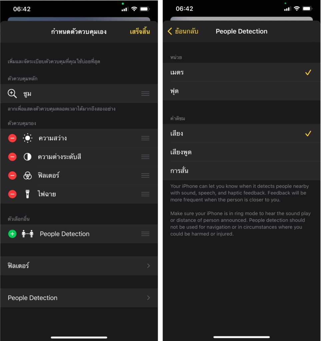Remove the ความสว่าง brightness control via red minus

(12, 138)
